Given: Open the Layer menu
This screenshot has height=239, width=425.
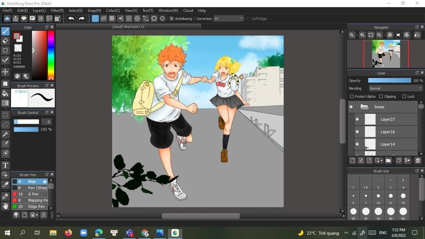Looking at the screenshot, I should (x=39, y=10).
